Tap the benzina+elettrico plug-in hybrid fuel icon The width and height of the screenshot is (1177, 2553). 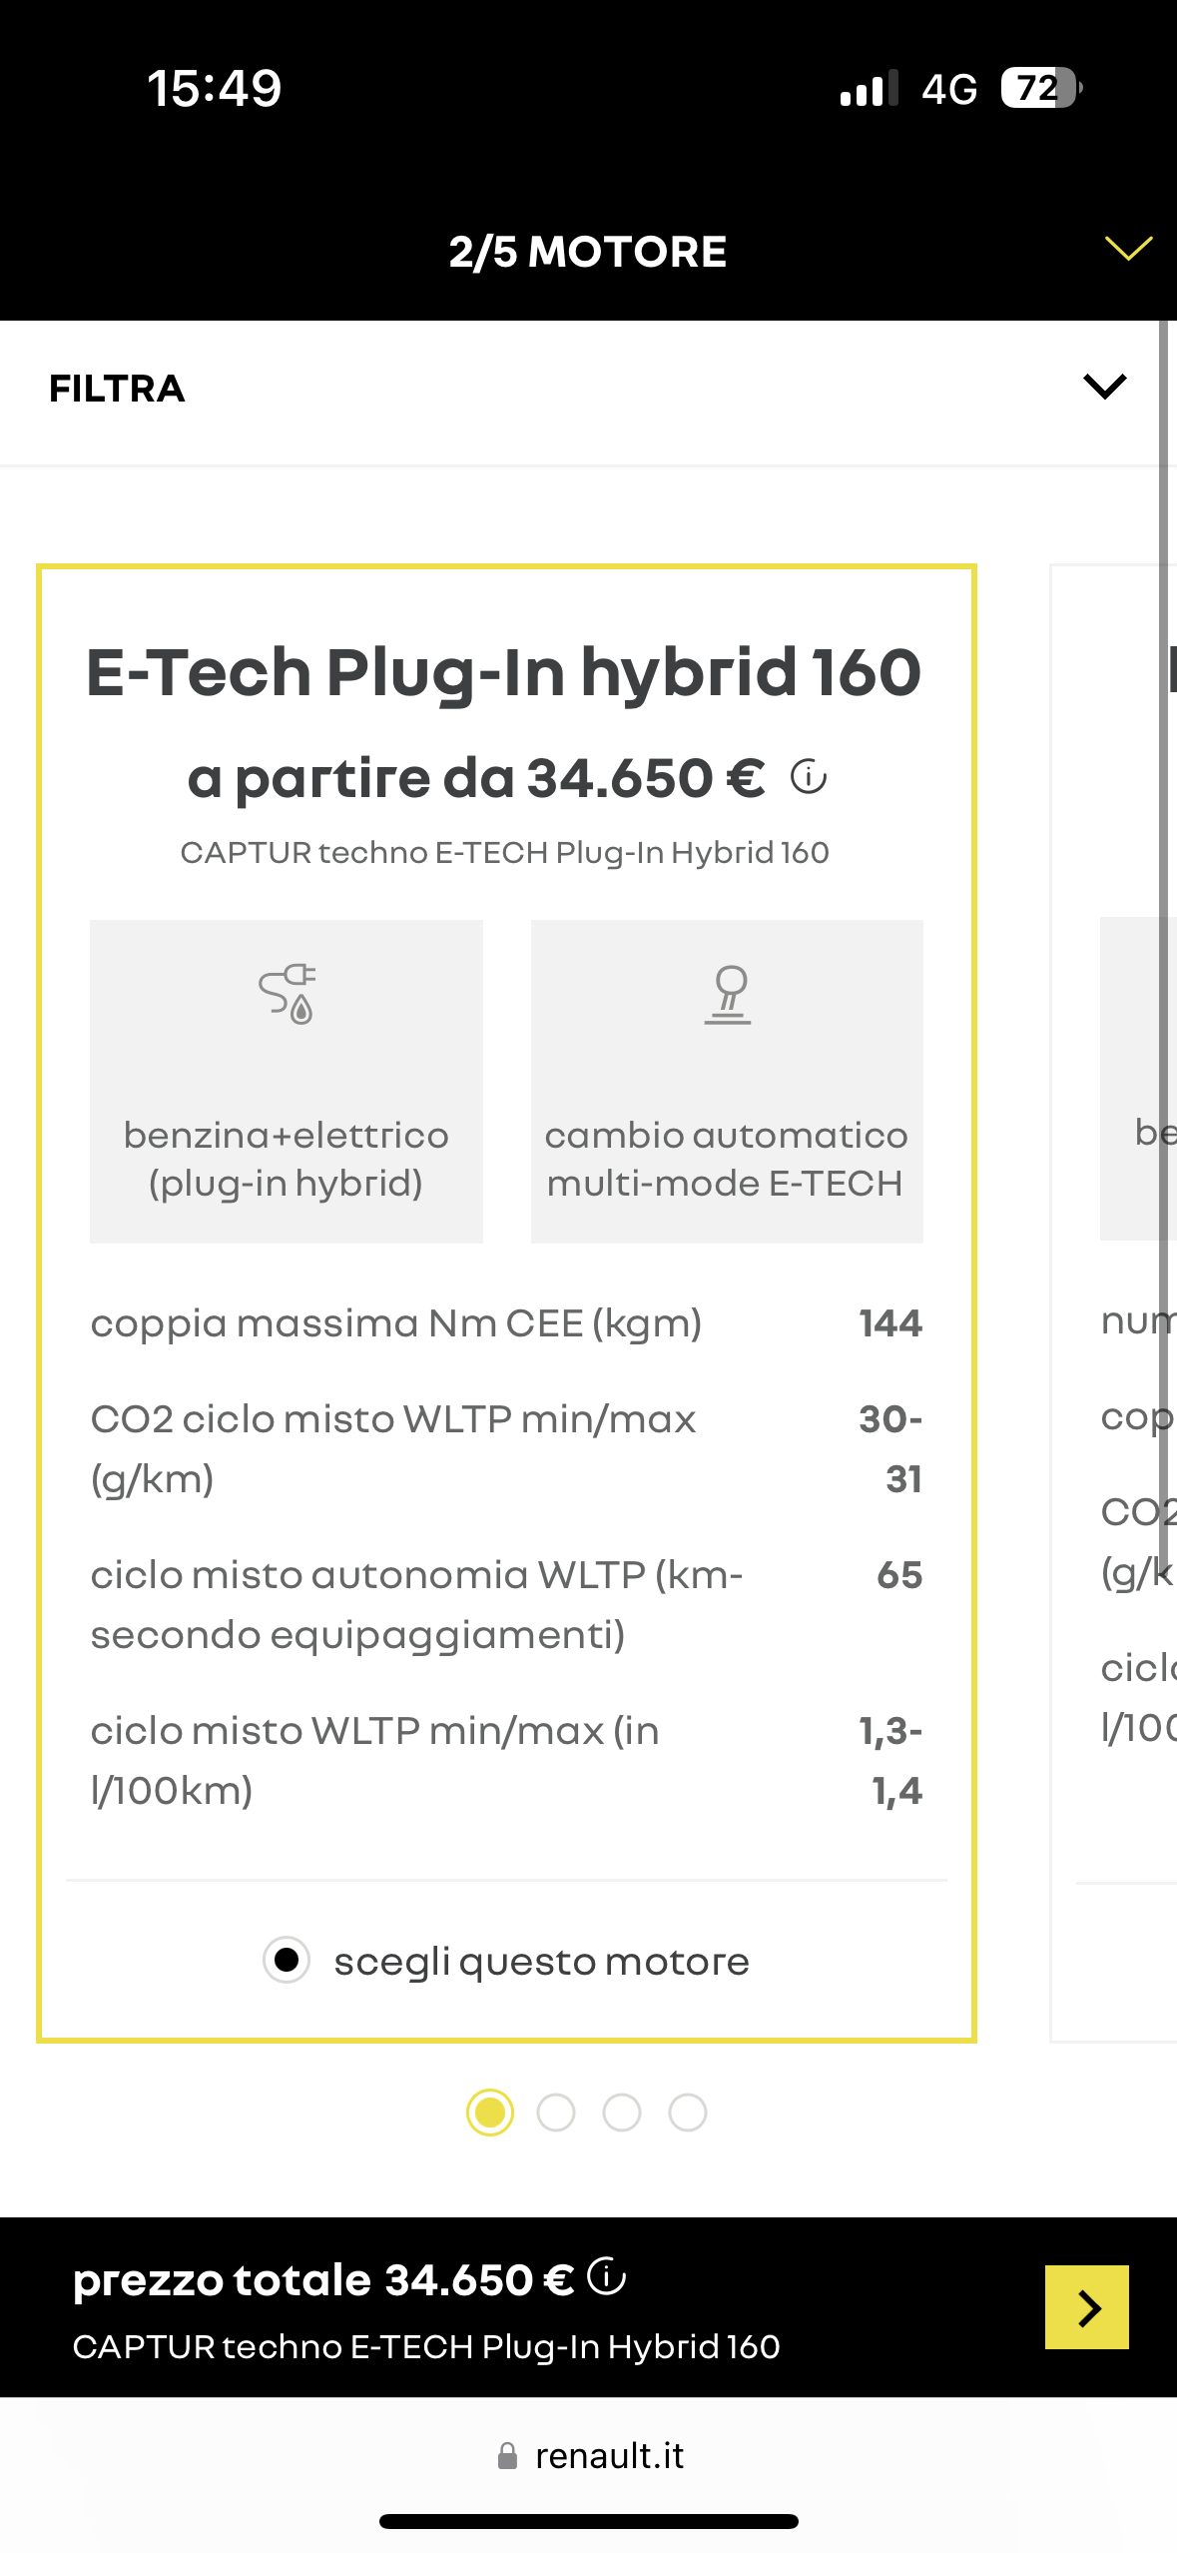coord(287,993)
